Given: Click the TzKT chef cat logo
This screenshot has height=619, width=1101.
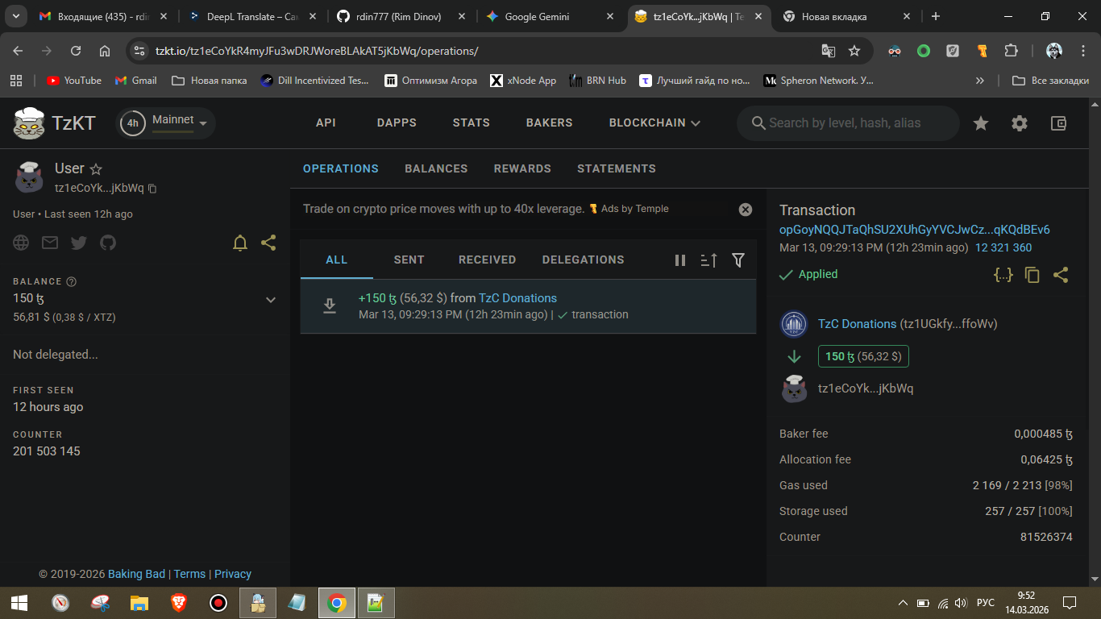Looking at the screenshot, I should click(x=29, y=123).
